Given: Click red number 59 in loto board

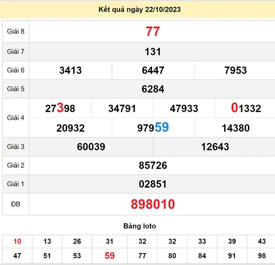Looking at the screenshot, I should pyautogui.click(x=110, y=256).
